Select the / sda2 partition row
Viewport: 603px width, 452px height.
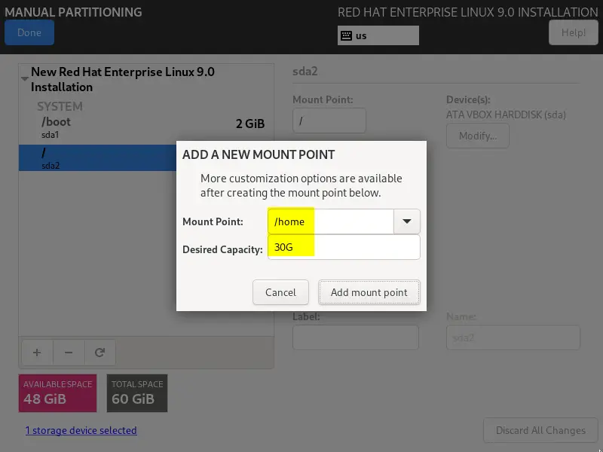(98, 157)
